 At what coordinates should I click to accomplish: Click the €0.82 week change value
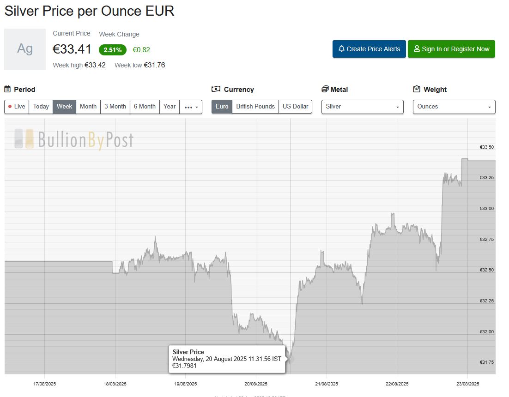141,50
